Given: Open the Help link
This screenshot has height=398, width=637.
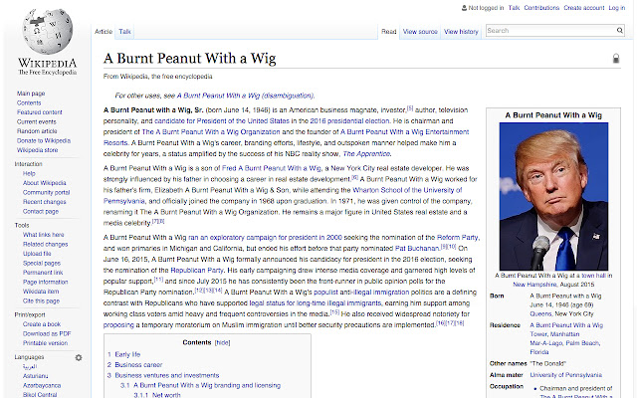Looking at the screenshot, I should [29, 173].
